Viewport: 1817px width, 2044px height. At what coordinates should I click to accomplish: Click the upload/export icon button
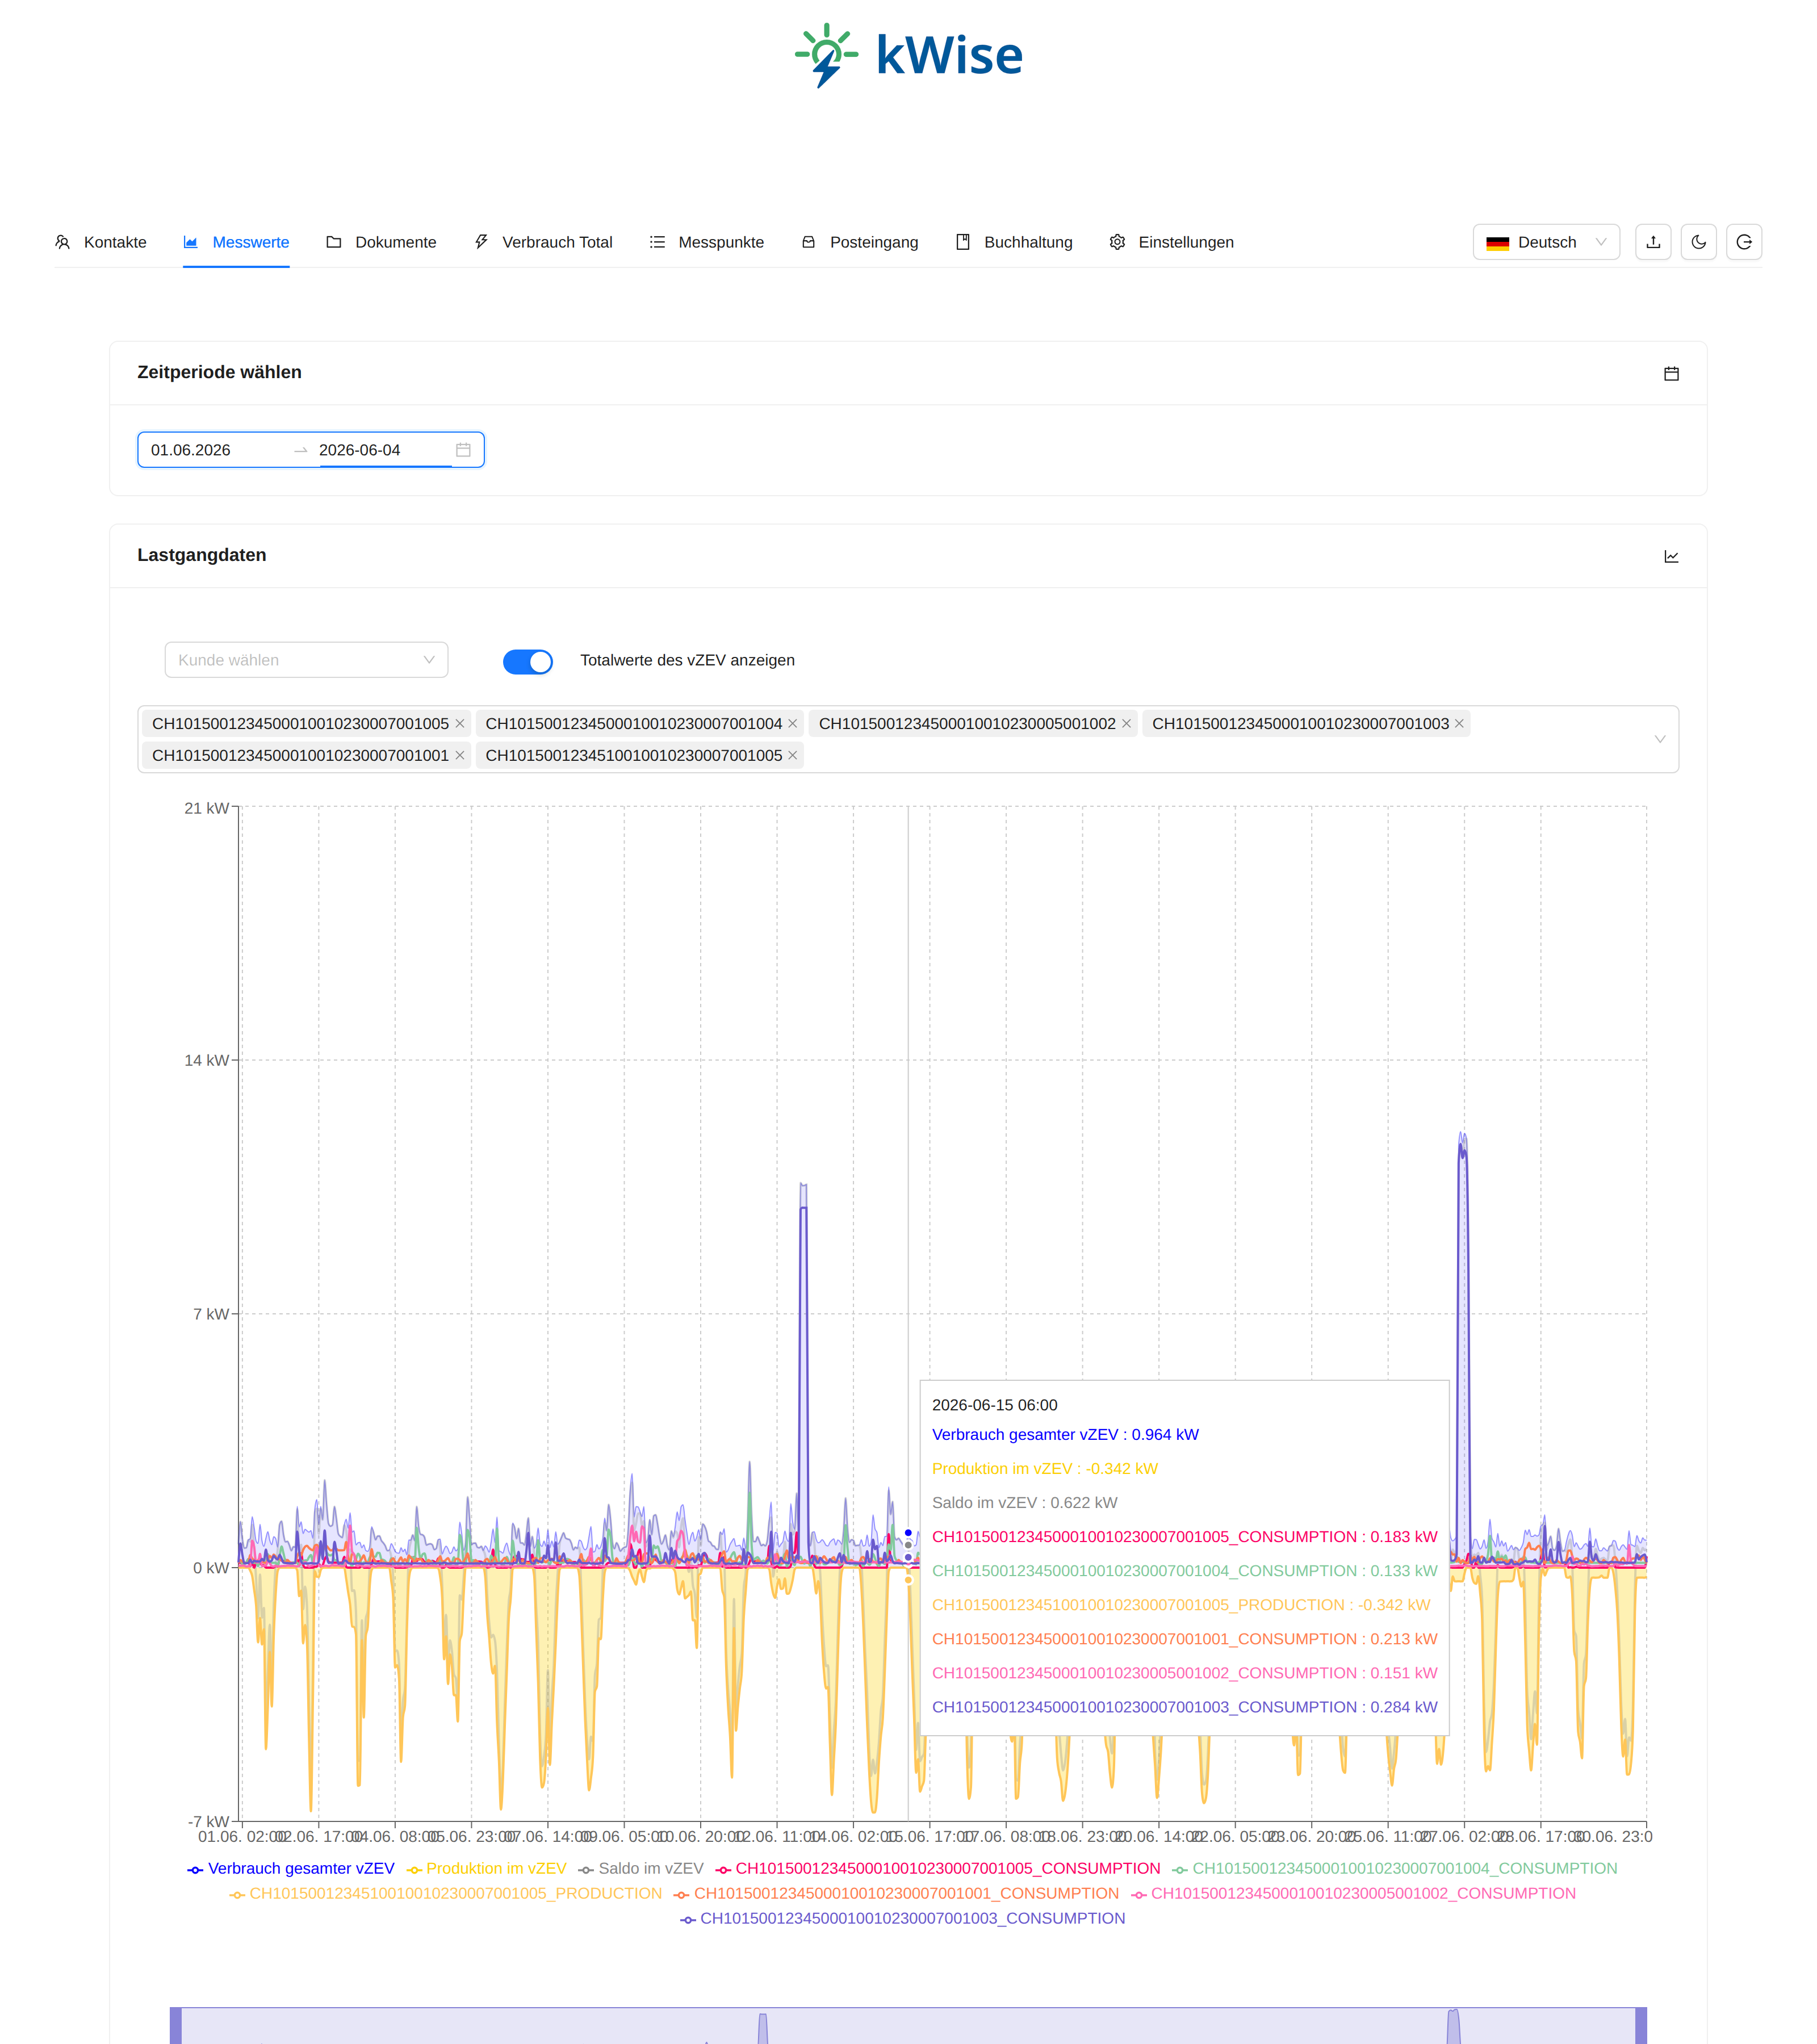[x=1653, y=242]
